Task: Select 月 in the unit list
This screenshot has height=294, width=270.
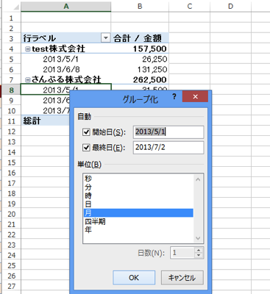Action: tap(138, 212)
